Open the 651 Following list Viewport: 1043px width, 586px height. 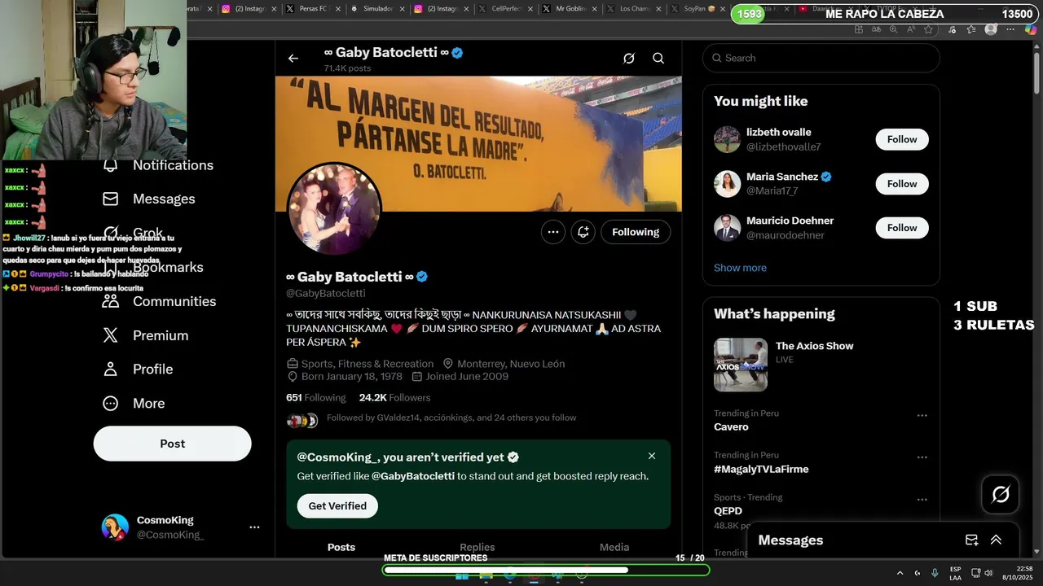click(316, 397)
